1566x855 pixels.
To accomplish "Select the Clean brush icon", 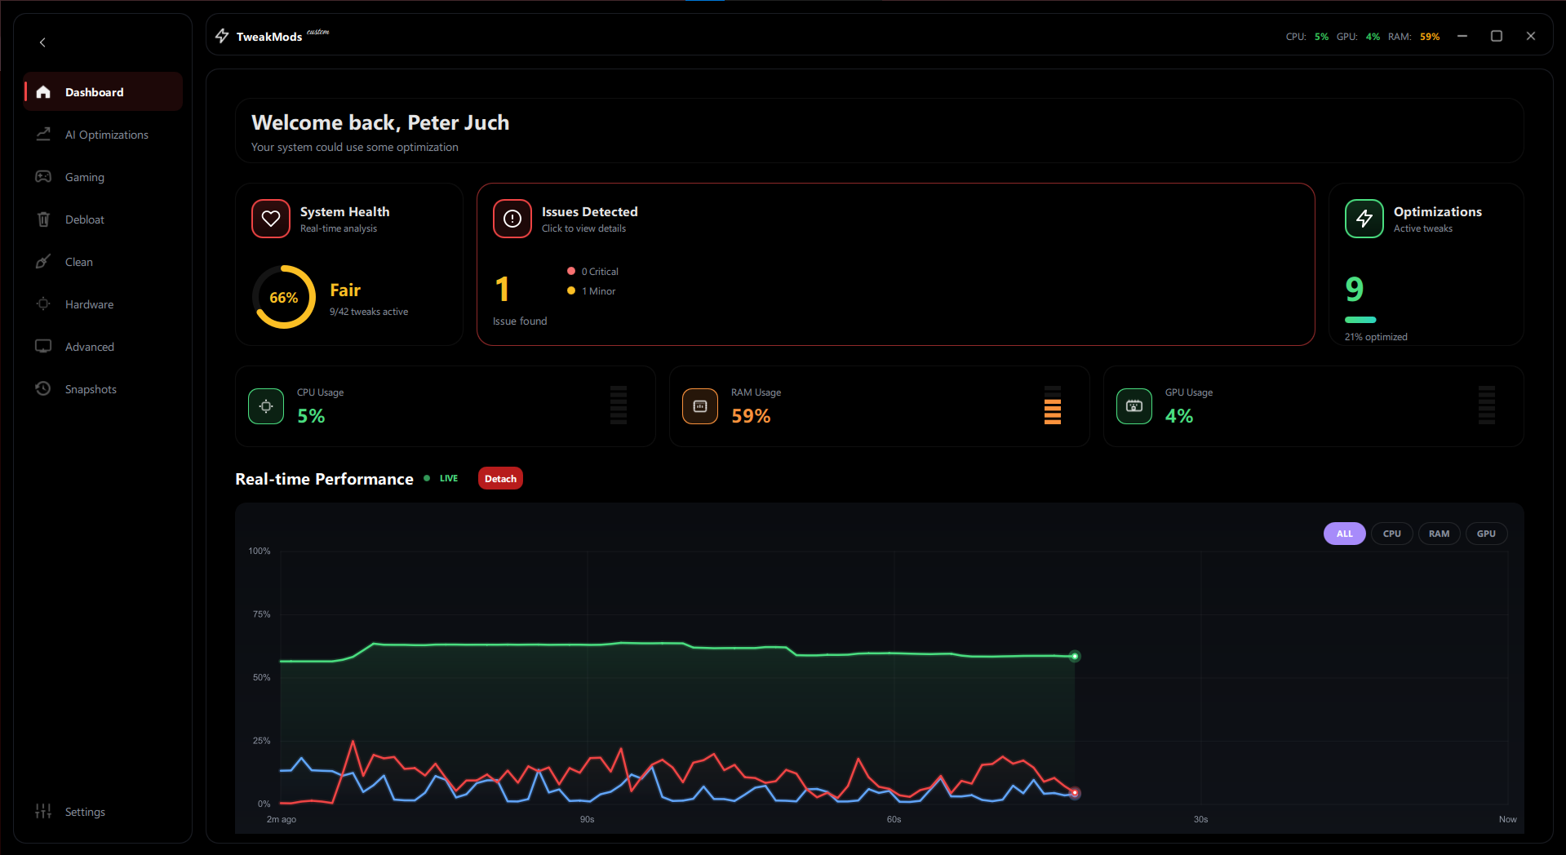I will coord(43,261).
